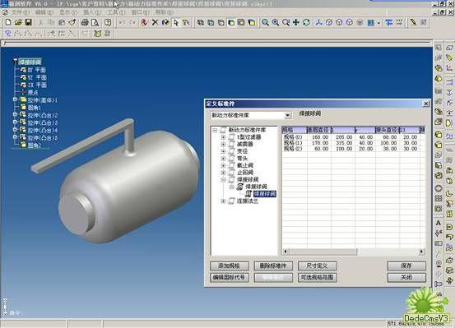Open the 新动力标准件库 library dropdown
The height and width of the screenshot is (328, 455).
coord(287,115)
